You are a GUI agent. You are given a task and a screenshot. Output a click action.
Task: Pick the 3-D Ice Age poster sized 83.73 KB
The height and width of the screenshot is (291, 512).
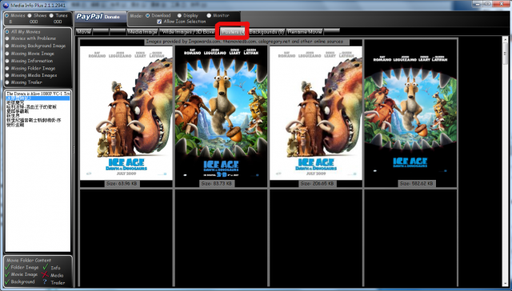coord(221,113)
